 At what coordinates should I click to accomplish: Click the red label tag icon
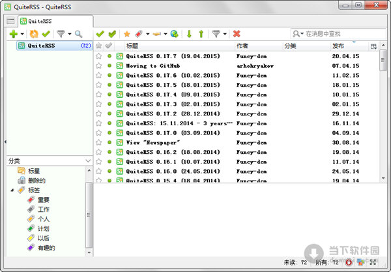139,34
